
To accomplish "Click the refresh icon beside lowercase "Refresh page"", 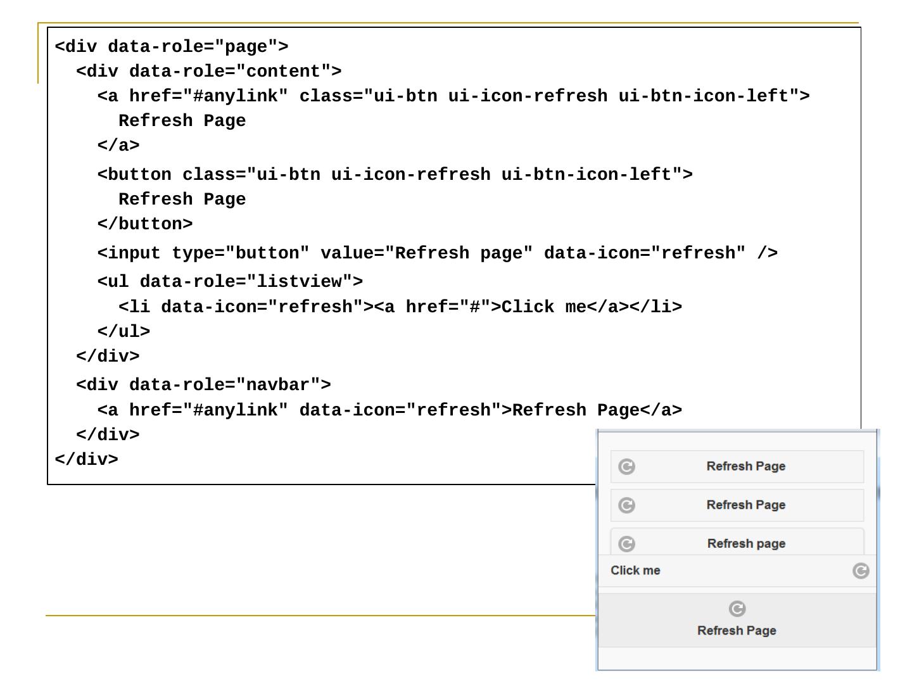I will [x=626, y=544].
